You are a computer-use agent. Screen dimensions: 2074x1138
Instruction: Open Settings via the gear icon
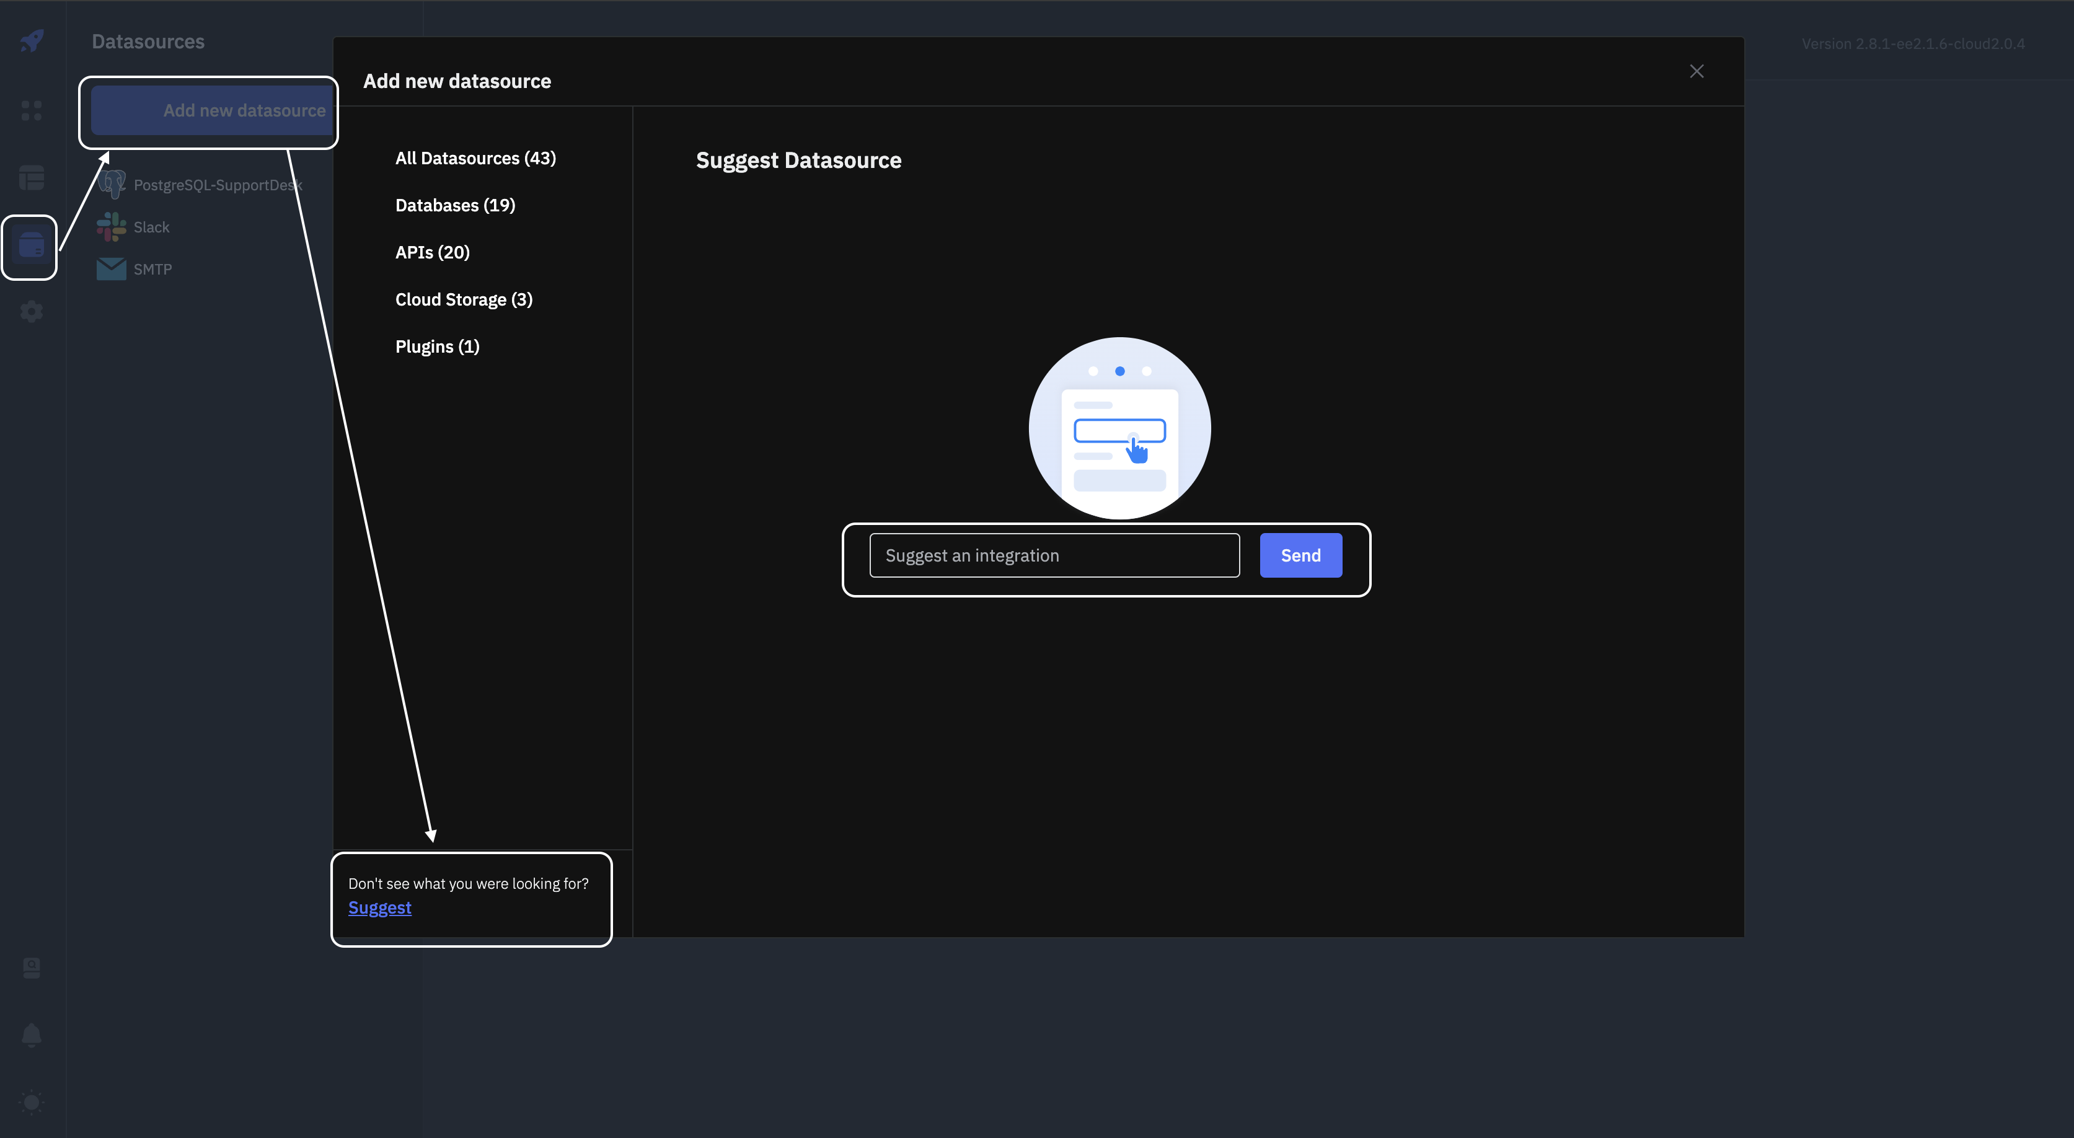[x=30, y=311]
